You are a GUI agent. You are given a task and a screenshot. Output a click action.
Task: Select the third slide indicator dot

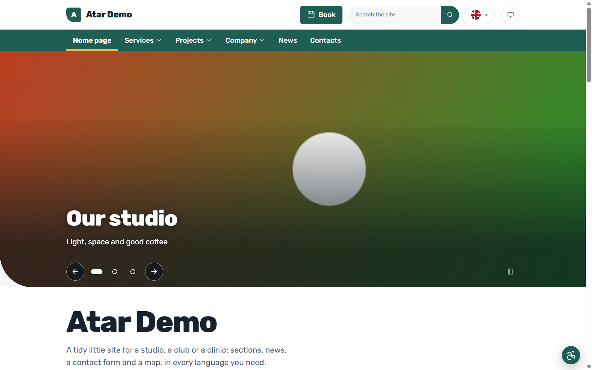point(133,272)
